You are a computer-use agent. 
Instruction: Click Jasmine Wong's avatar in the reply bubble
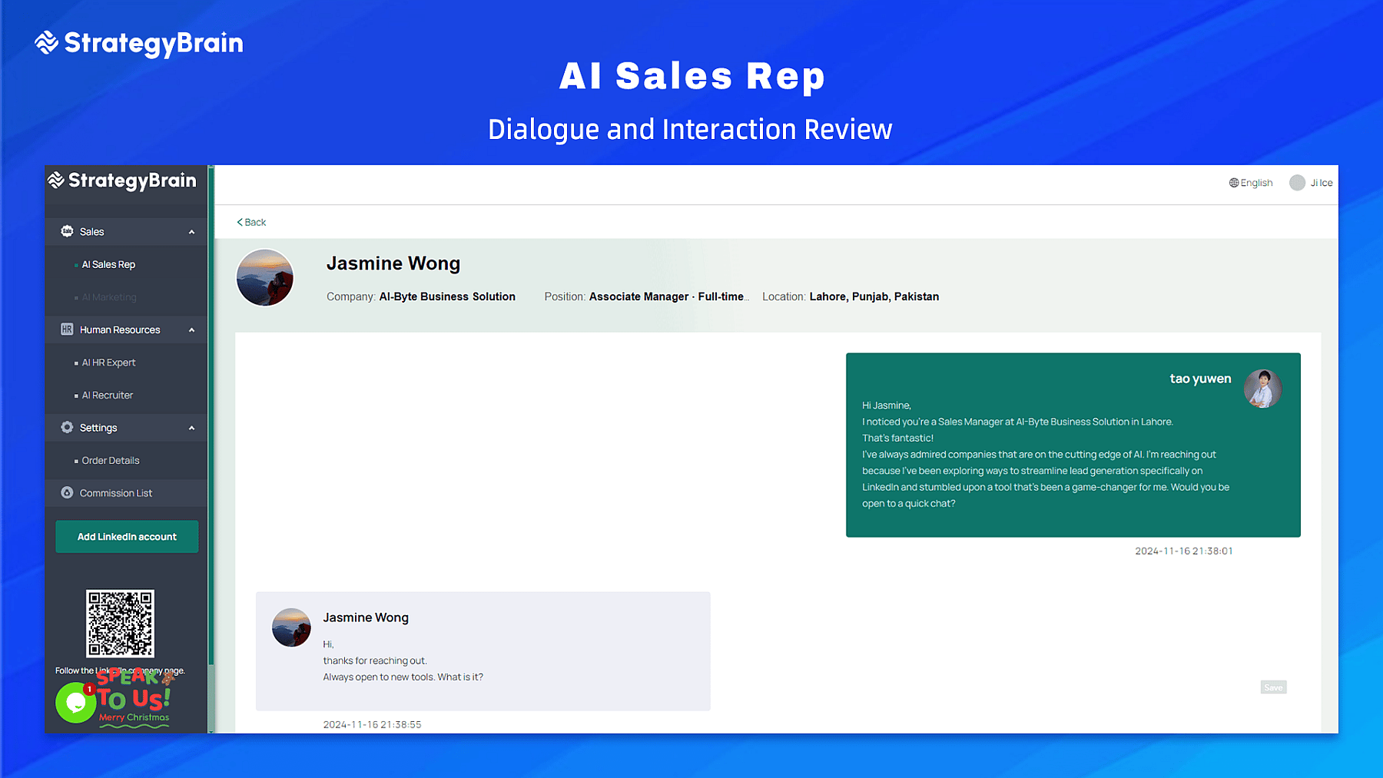click(x=291, y=627)
